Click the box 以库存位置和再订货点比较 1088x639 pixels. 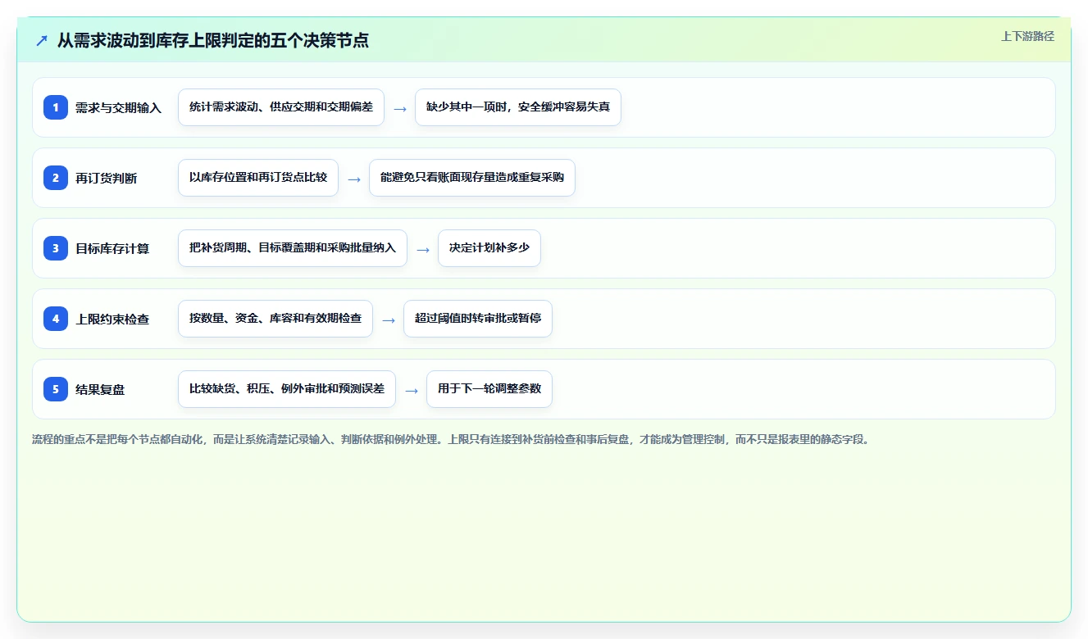point(258,178)
